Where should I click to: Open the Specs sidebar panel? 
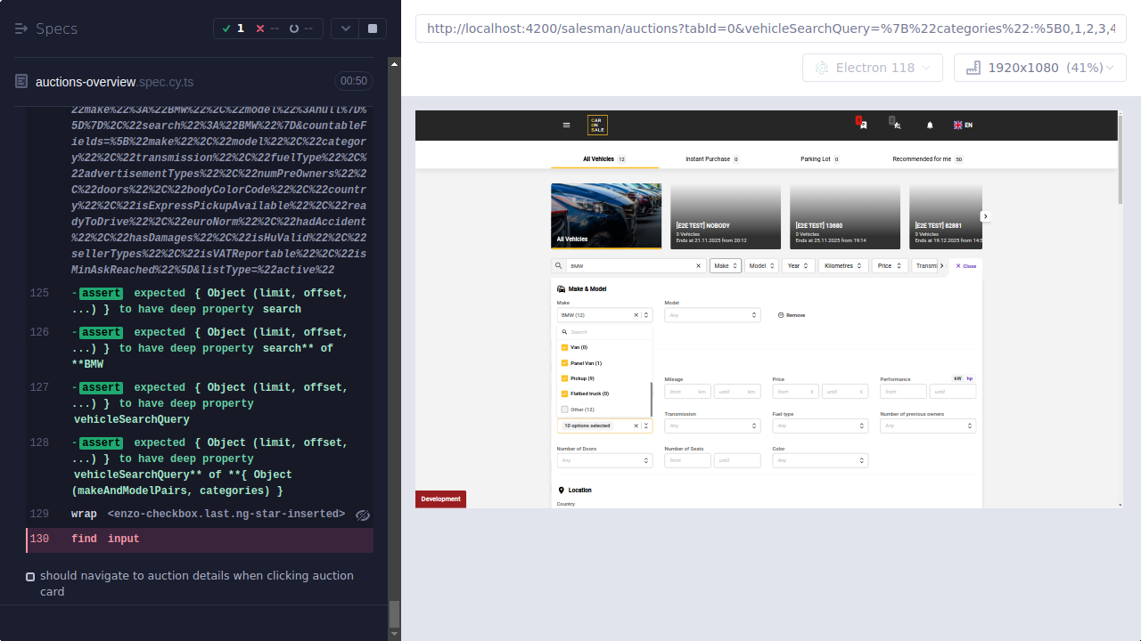tap(21, 28)
